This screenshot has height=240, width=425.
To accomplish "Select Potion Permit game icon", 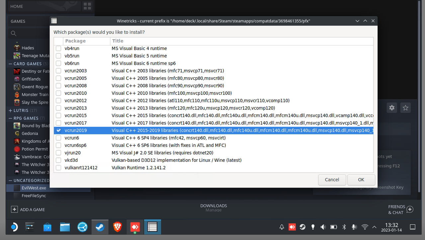I will (17, 149).
